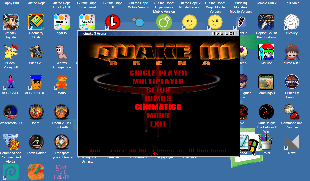Click the pop-out arrow button in Quake titlebar
This screenshot has width=310, height=181.
[222, 33]
